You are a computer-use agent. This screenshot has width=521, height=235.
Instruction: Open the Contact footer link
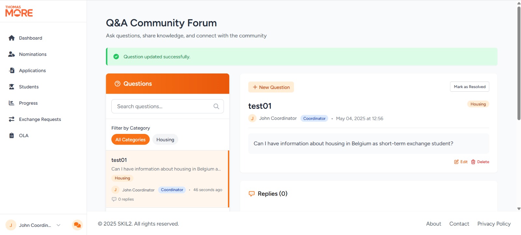[x=459, y=224]
